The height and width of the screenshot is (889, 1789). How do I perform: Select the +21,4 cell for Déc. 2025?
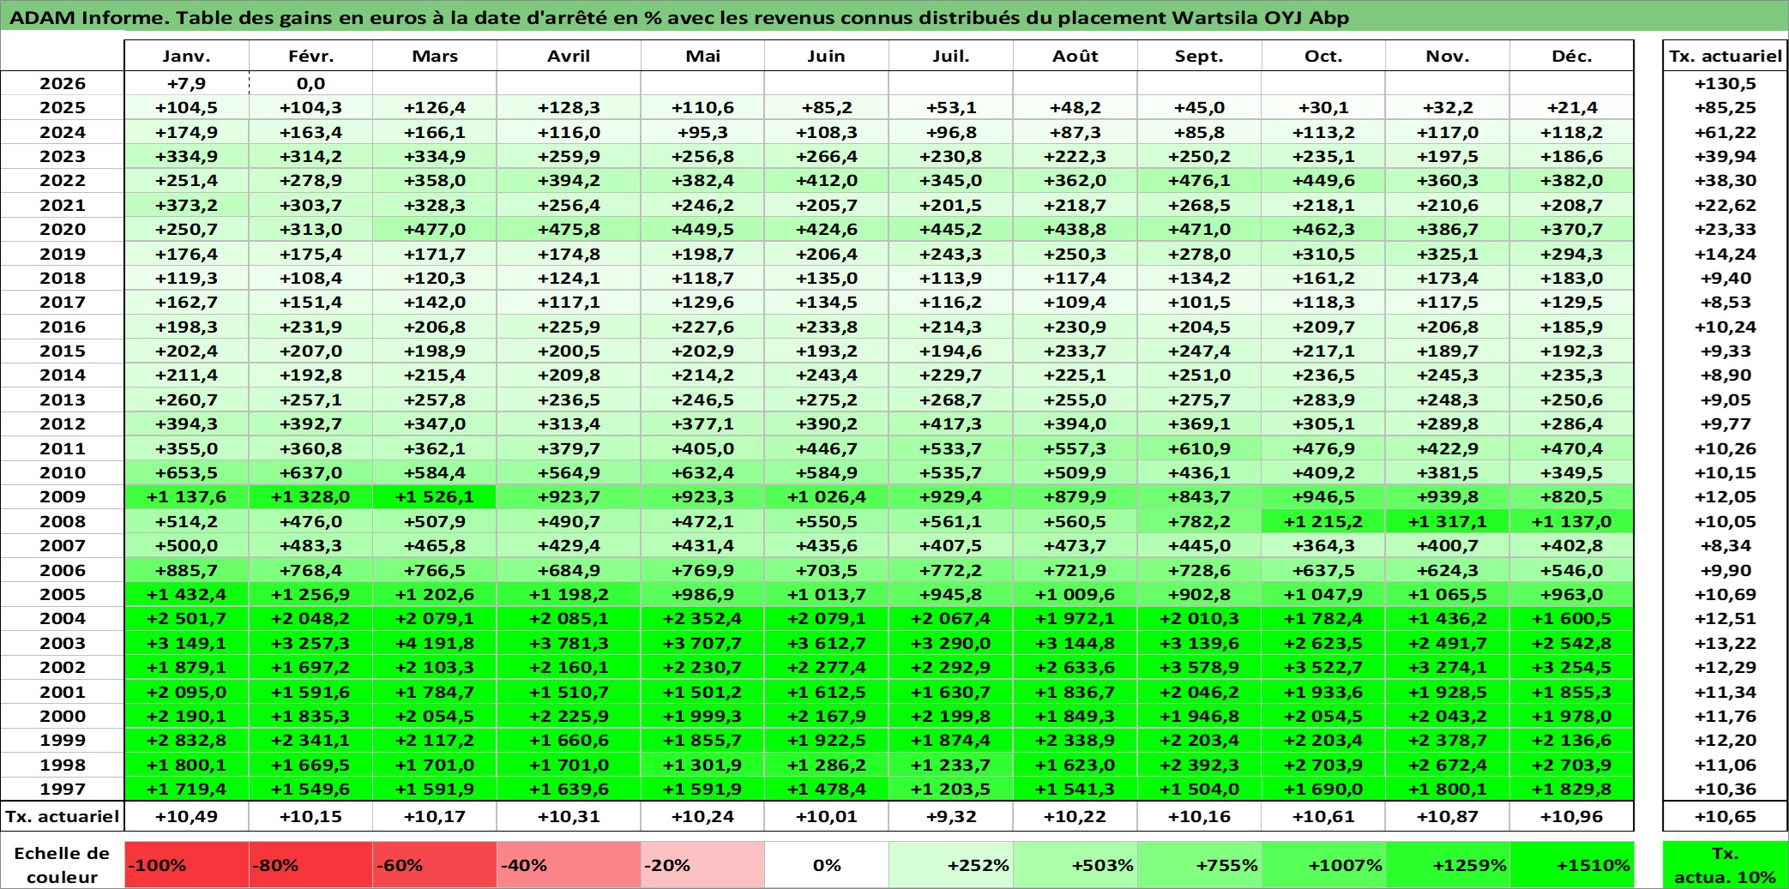pyautogui.click(x=1572, y=107)
